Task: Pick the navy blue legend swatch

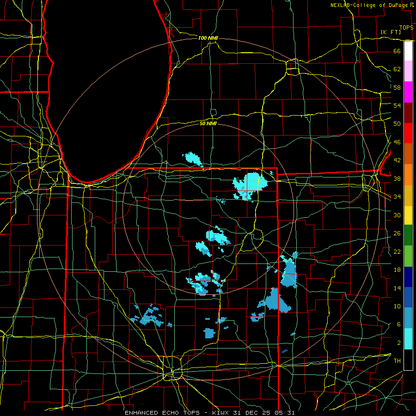Action: 408,277
